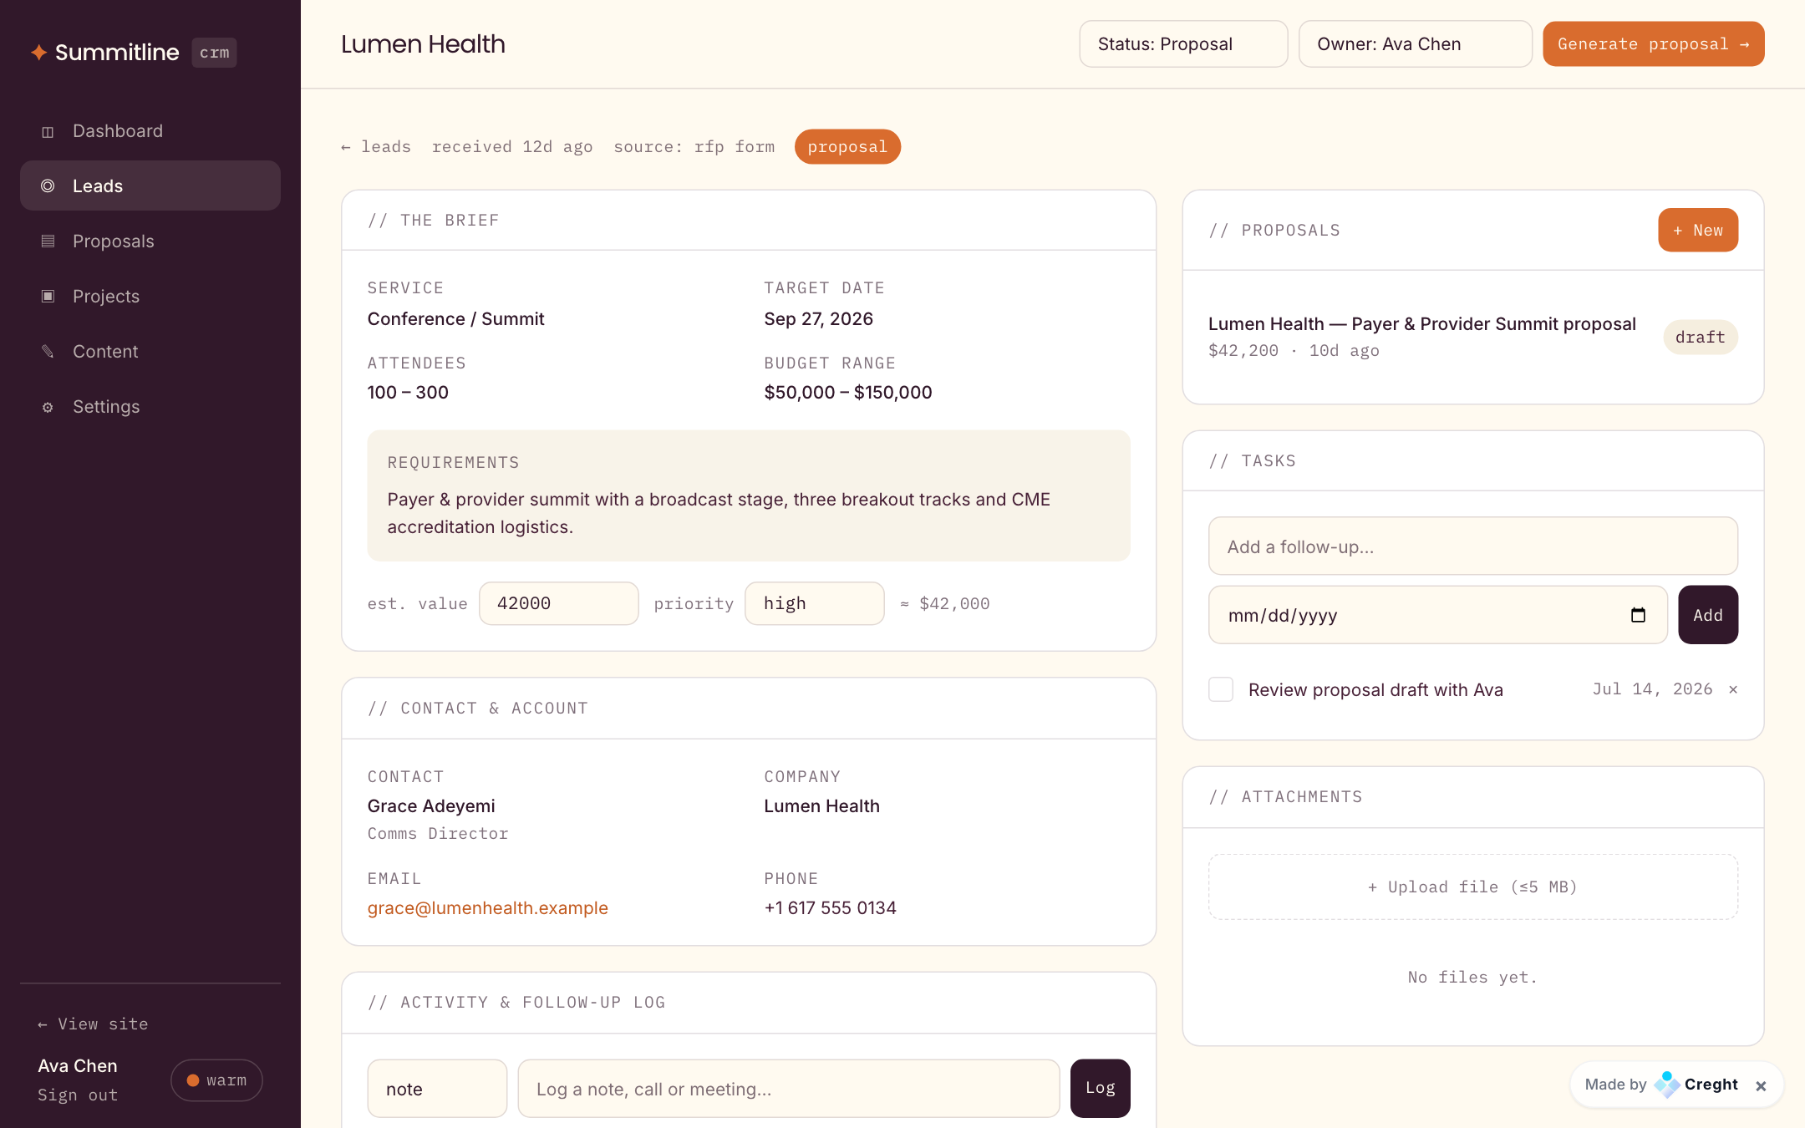
Task: Click the Content pencil icon
Action: pos(48,351)
